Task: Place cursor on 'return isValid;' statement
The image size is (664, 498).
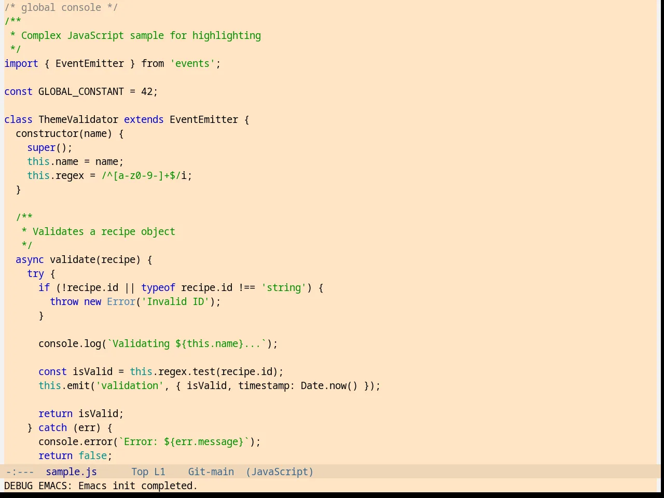Action: pos(81,413)
